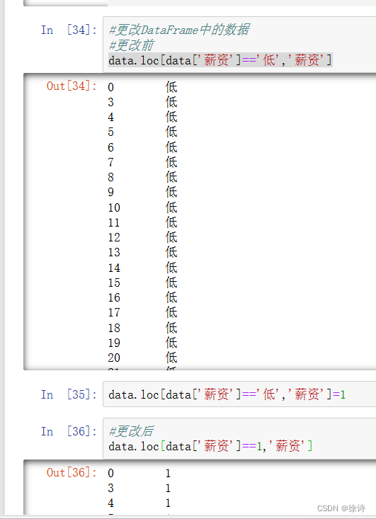
Task: Click index 15 in Out[34] output
Action: (114, 283)
